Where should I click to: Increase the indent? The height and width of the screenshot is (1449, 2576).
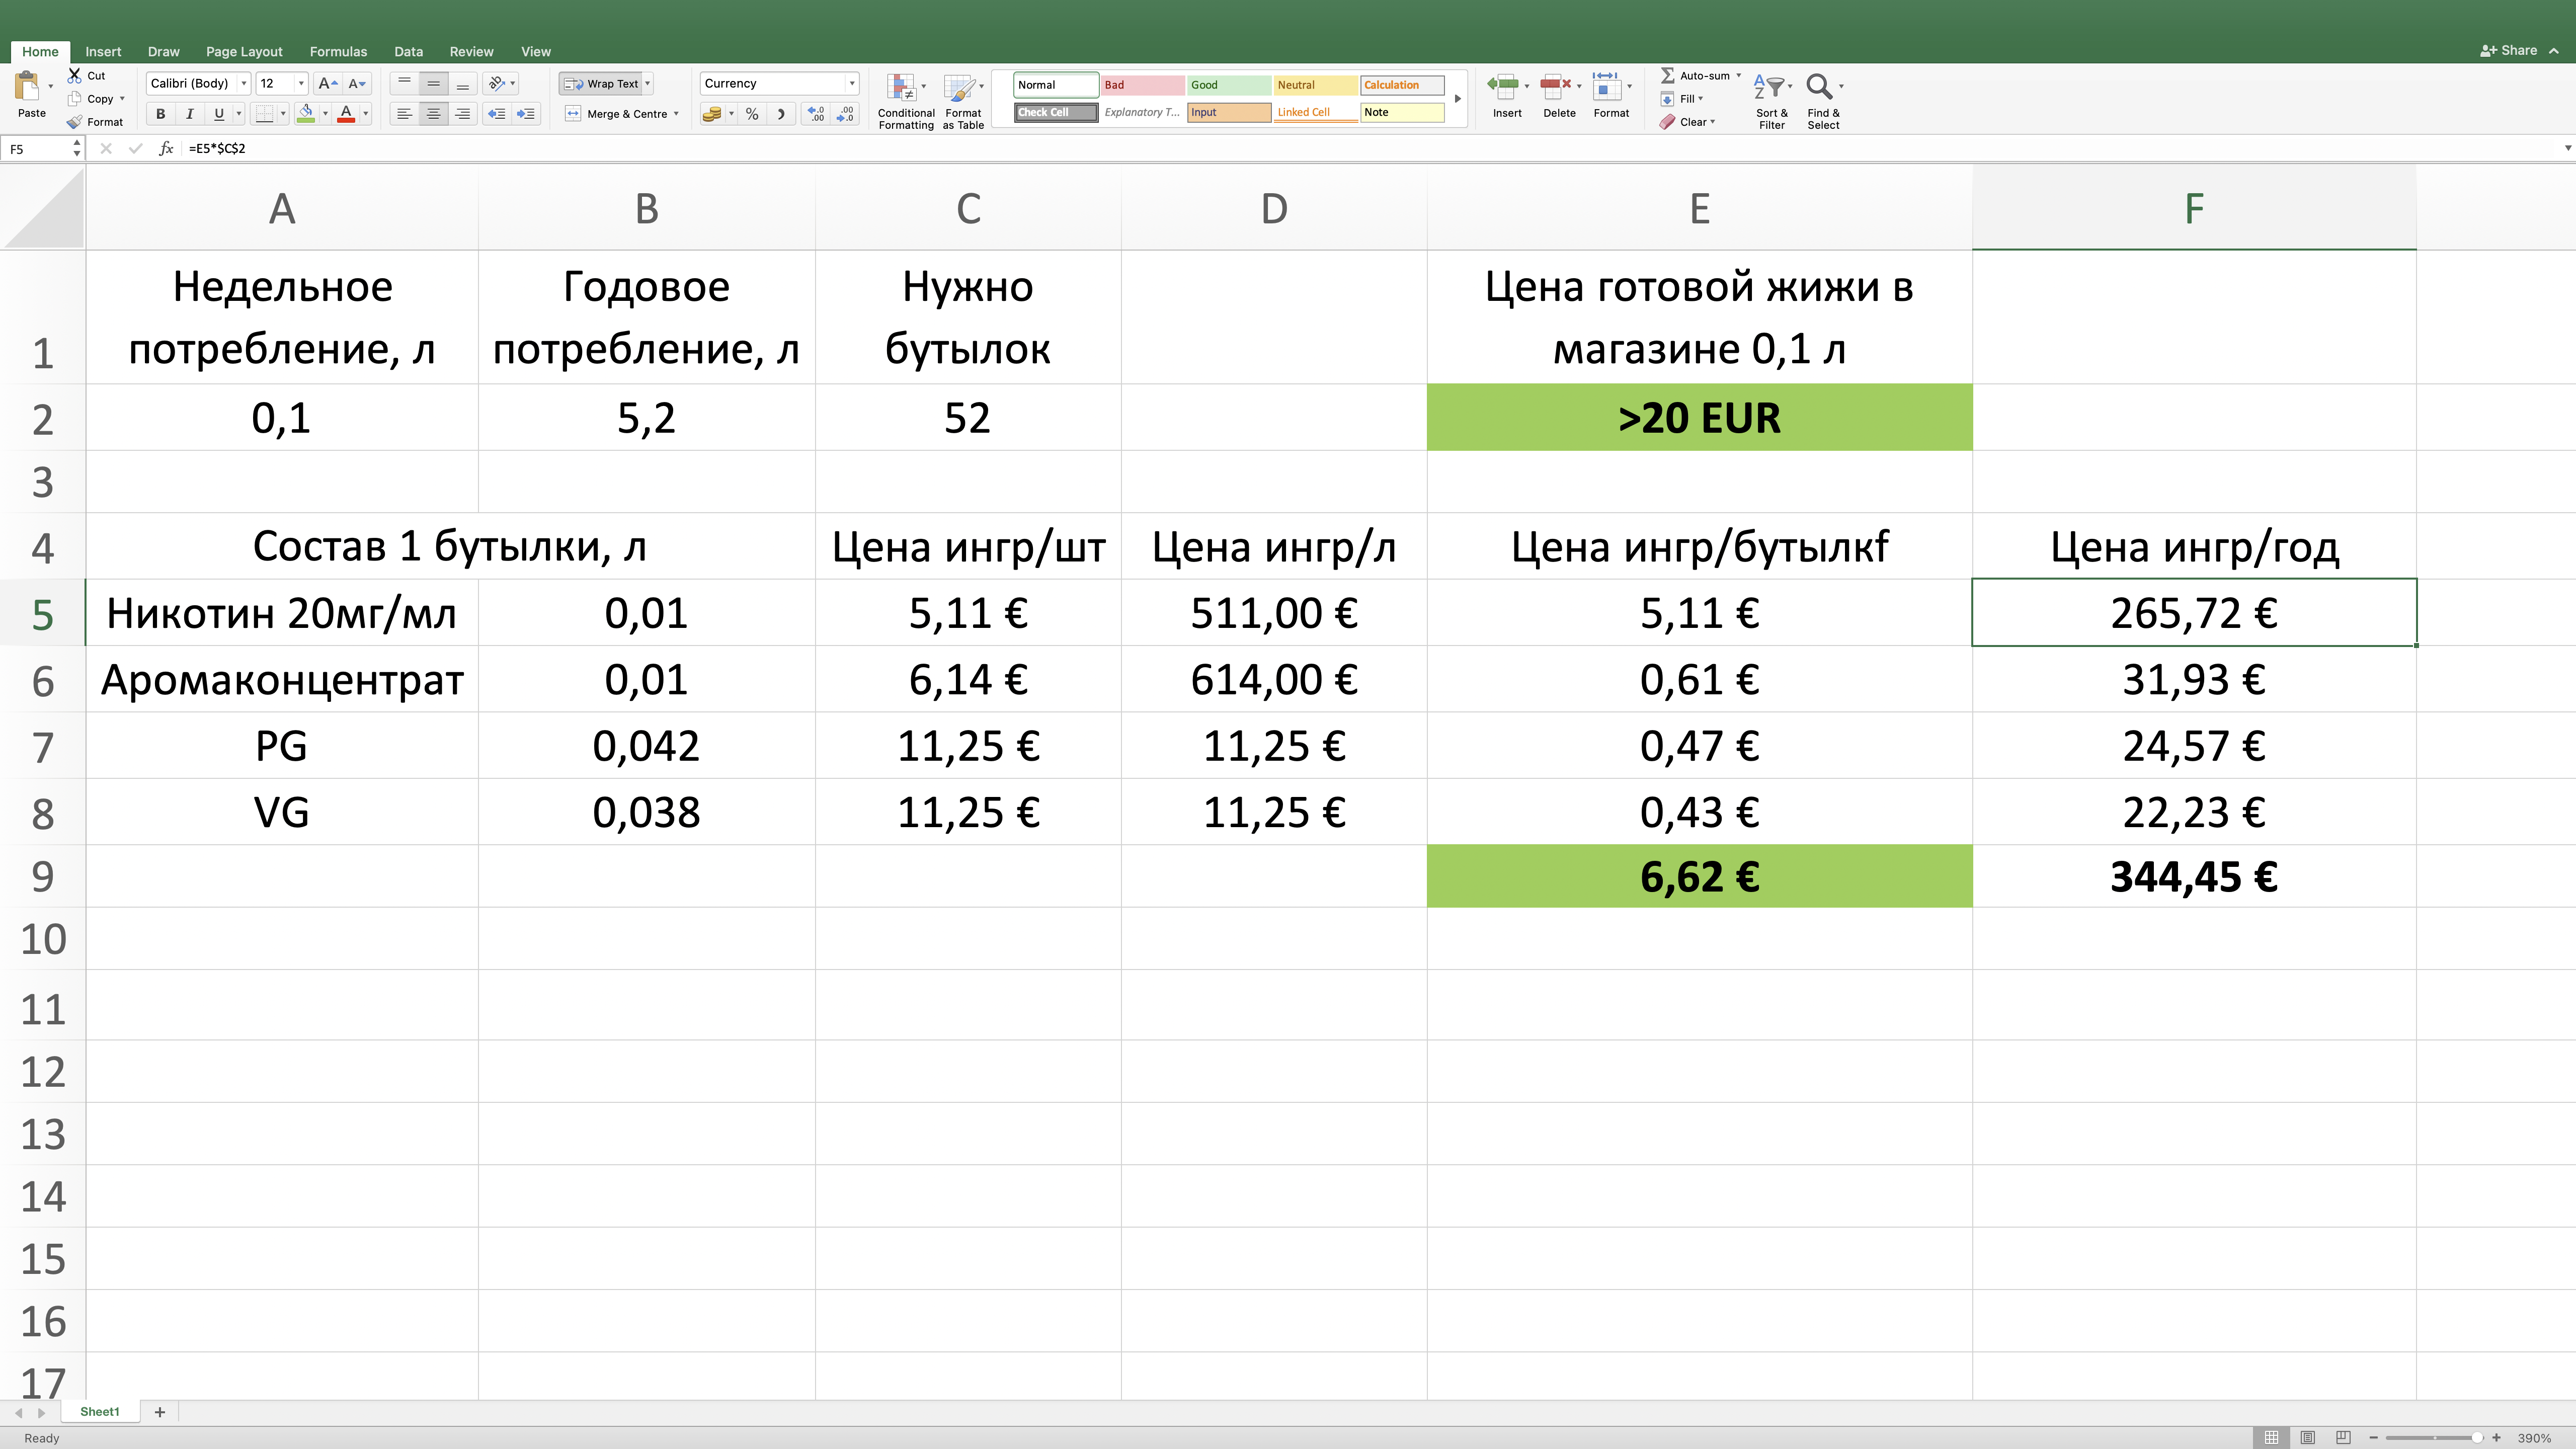tap(526, 114)
